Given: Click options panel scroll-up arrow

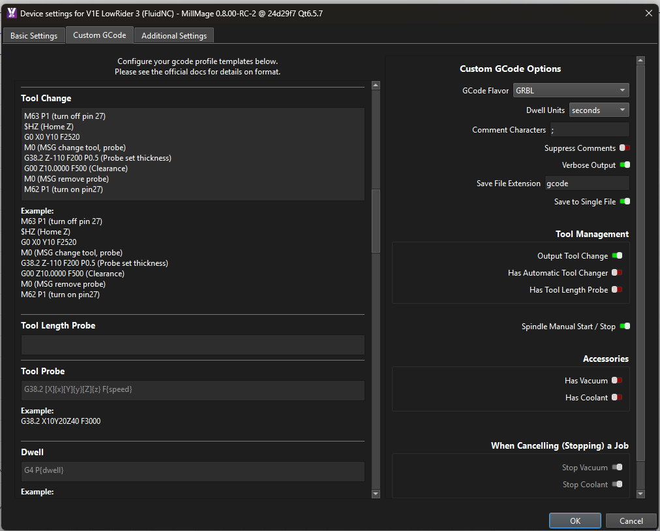Looking at the screenshot, I should pos(640,61).
